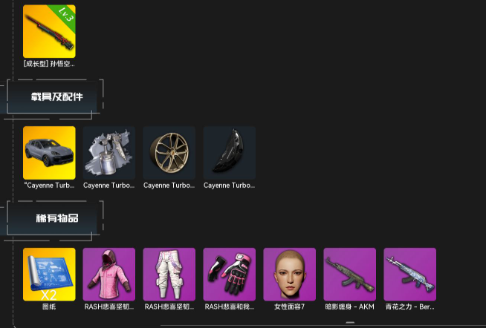Open the Cayenne Turbo car item
Image resolution: width=486 pixels, height=328 pixels.
click(49, 153)
